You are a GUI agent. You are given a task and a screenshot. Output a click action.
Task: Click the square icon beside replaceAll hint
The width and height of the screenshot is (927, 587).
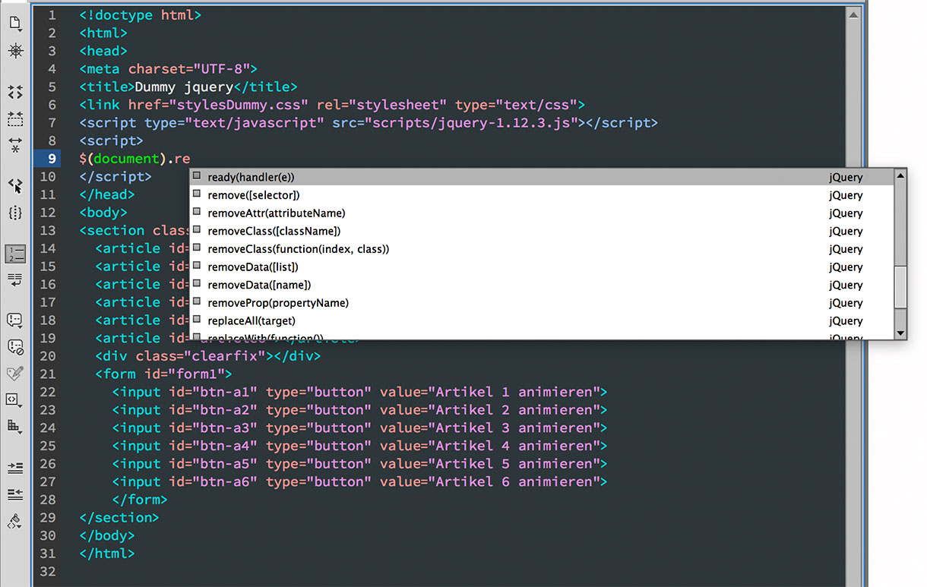coord(197,320)
